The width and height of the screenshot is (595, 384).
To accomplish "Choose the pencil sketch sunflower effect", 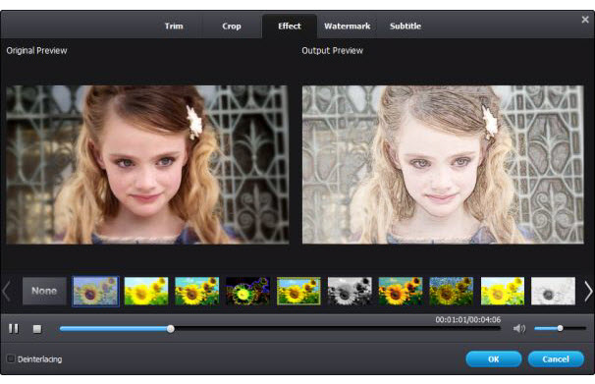I will coord(553,291).
